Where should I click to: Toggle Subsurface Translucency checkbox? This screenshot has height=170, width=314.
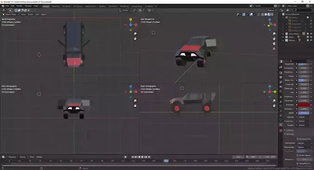click(298, 163)
